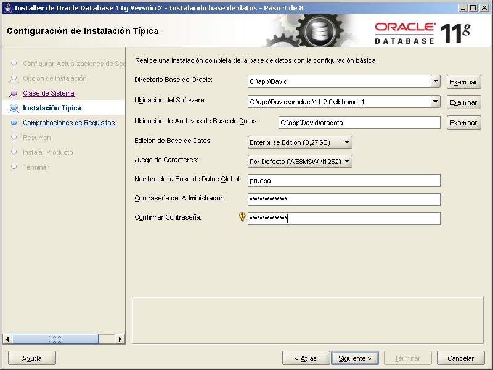
Task: Open the Comprobaciones de Requisitos step link
Action: [x=69, y=123]
